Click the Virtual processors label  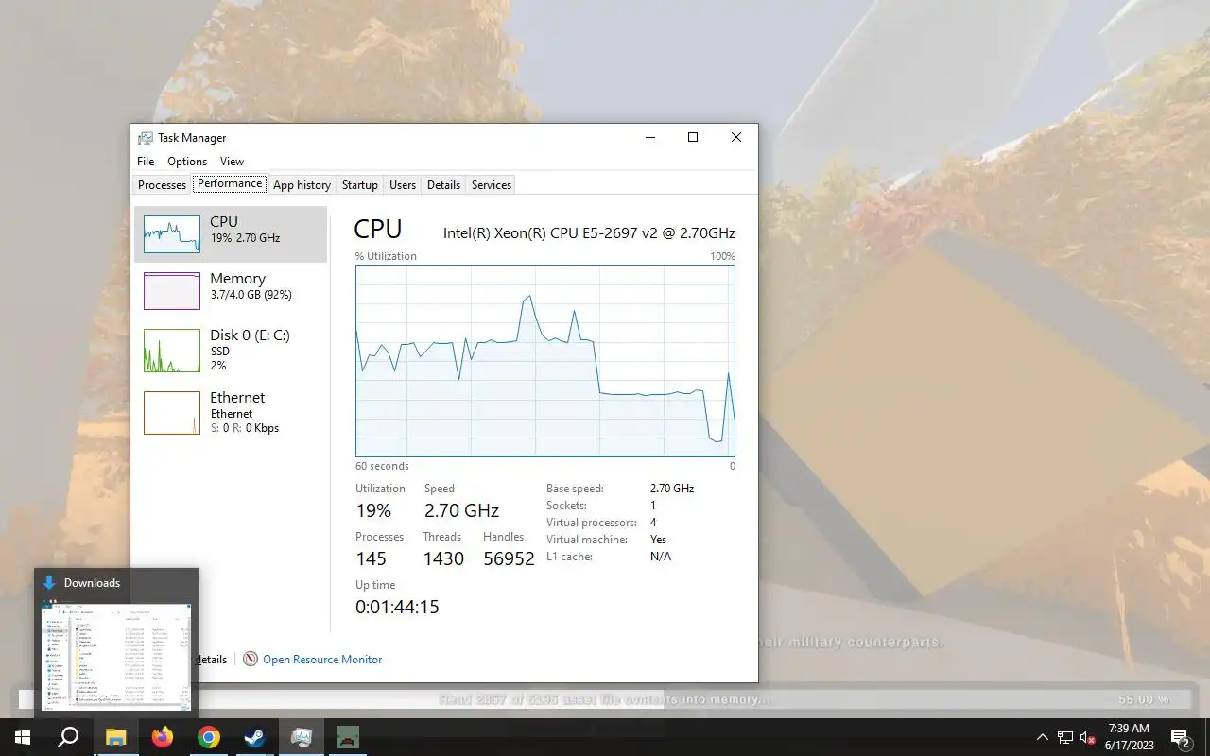click(x=592, y=523)
